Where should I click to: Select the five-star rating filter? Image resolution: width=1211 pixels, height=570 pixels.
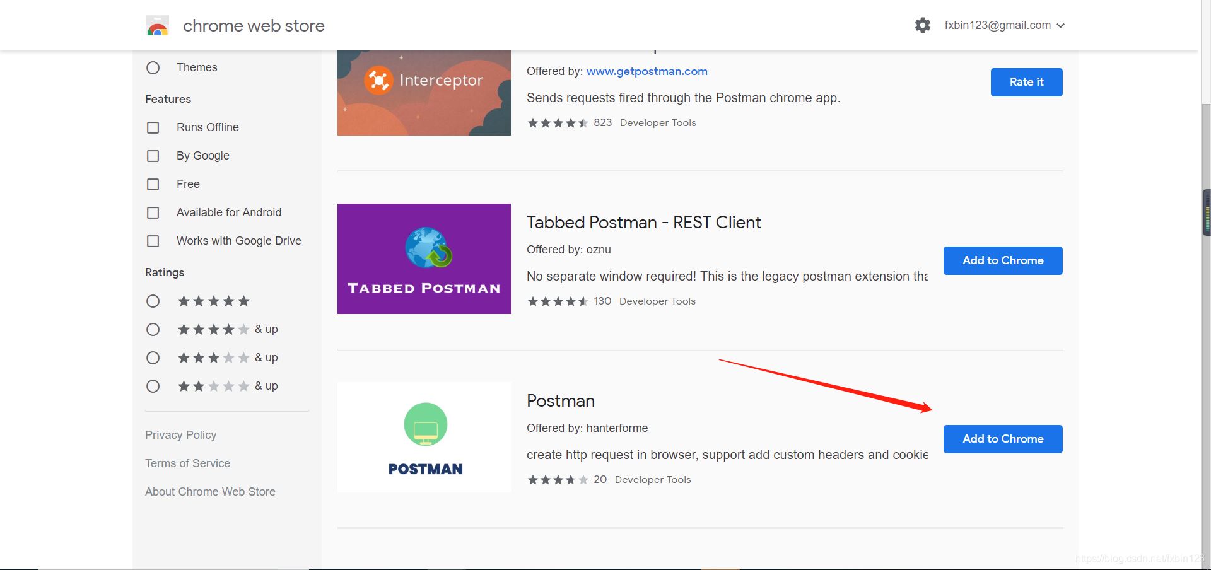point(153,301)
